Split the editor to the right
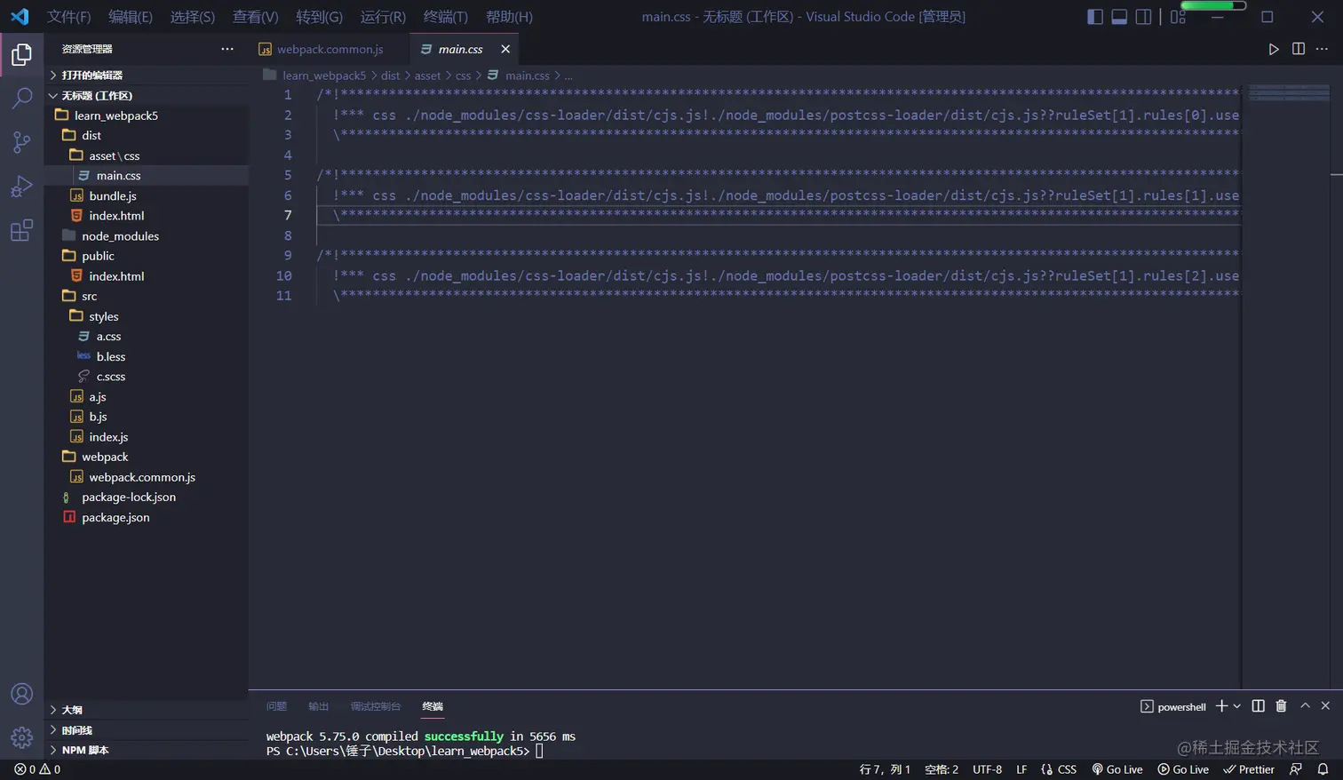The image size is (1343, 780). tap(1299, 49)
